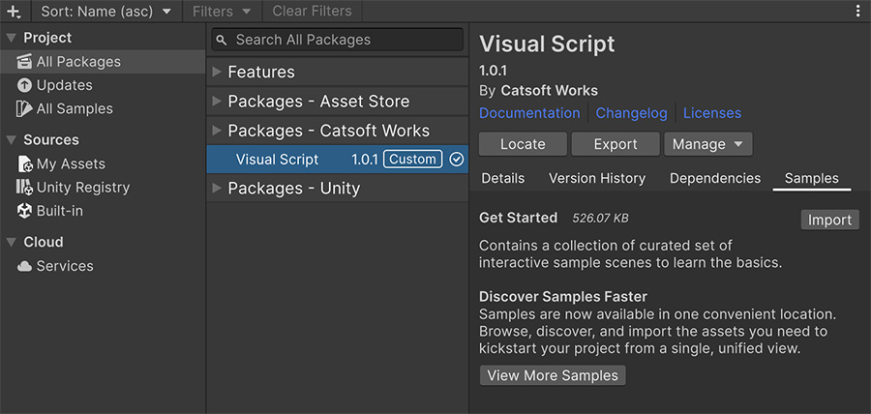Image resolution: width=871 pixels, height=414 pixels.
Task: Click the installed checkmark on Visual Script
Action: 456,160
